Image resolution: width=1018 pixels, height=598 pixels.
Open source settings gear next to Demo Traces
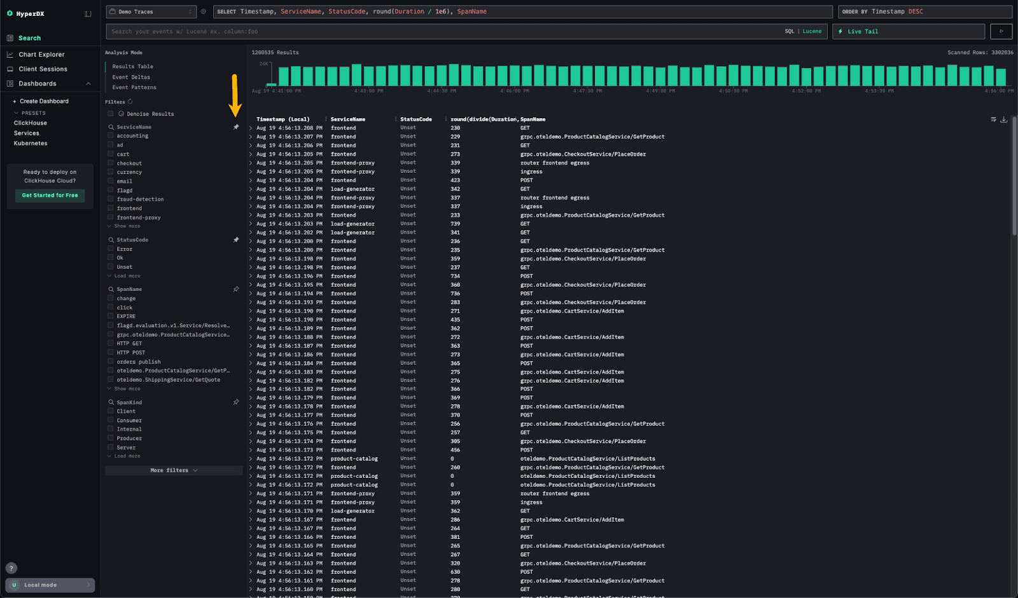coord(204,11)
